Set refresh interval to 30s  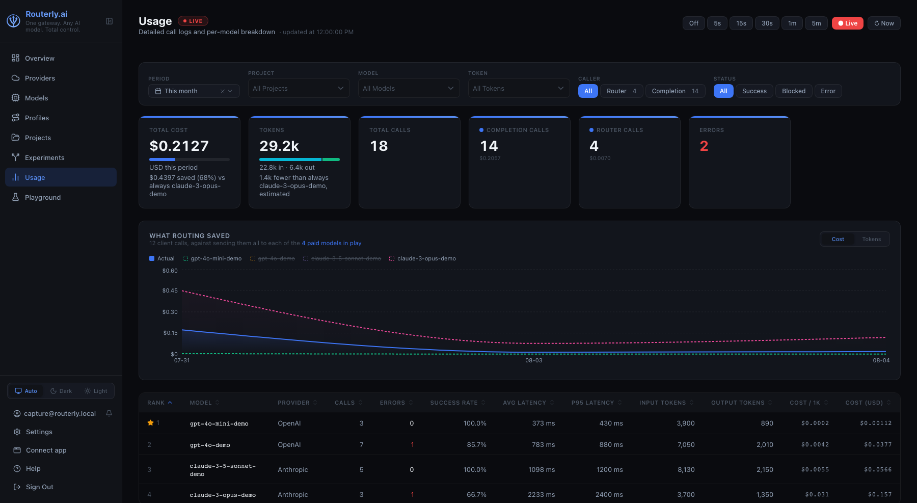767,23
